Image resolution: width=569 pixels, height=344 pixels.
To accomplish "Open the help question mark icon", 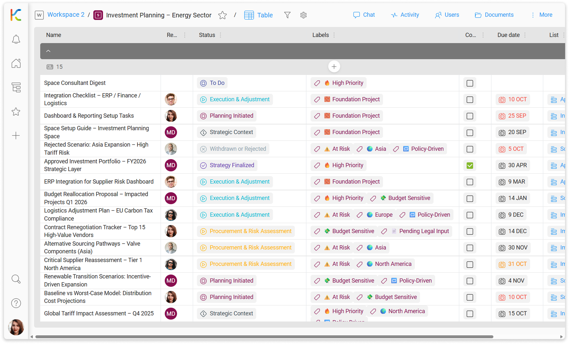I will 16,303.
